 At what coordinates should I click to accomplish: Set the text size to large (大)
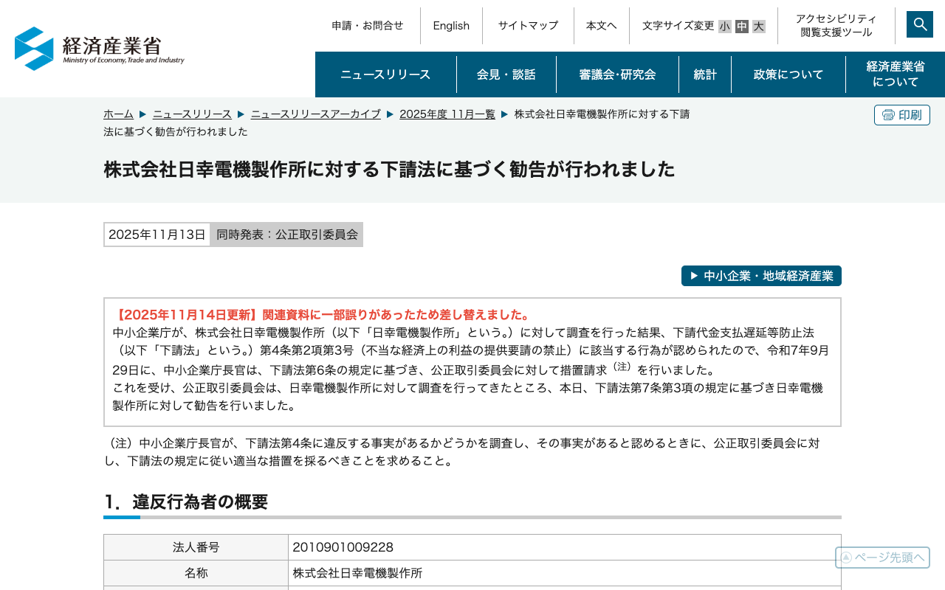click(x=759, y=27)
